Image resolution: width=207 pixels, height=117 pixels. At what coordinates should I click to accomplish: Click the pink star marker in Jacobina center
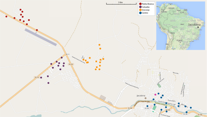click(155, 94)
